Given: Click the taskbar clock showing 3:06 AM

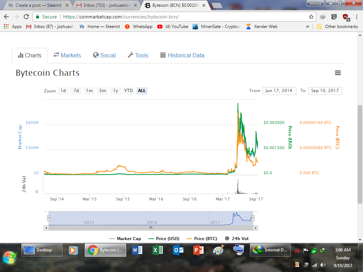Looking at the screenshot, I should tap(343, 250).
